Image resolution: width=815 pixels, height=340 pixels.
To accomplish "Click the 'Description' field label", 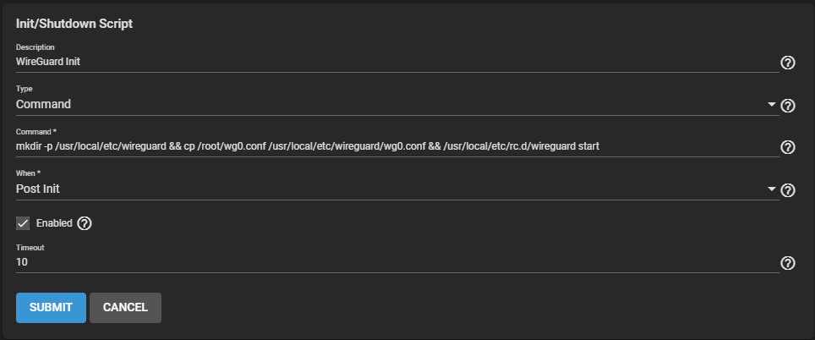I will pos(35,47).
